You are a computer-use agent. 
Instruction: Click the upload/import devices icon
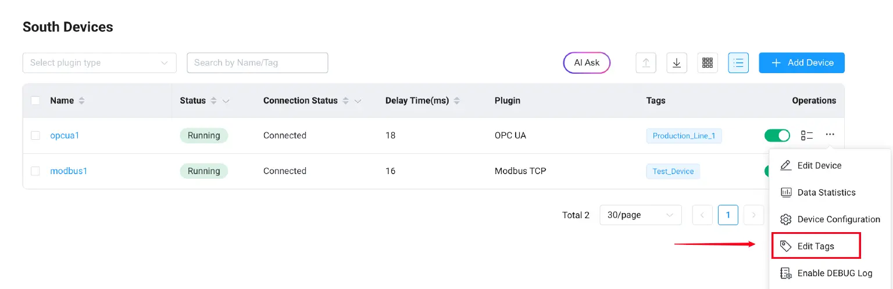click(x=646, y=63)
